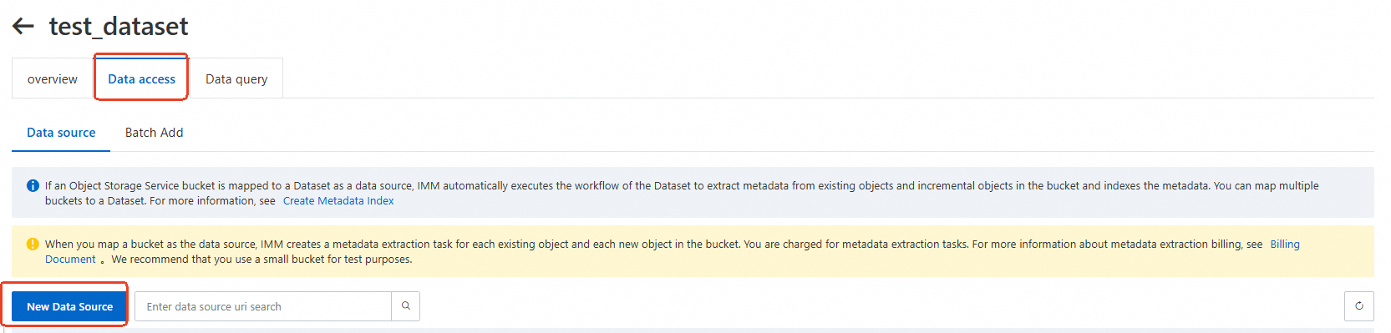Click the New Data Source button

69,306
